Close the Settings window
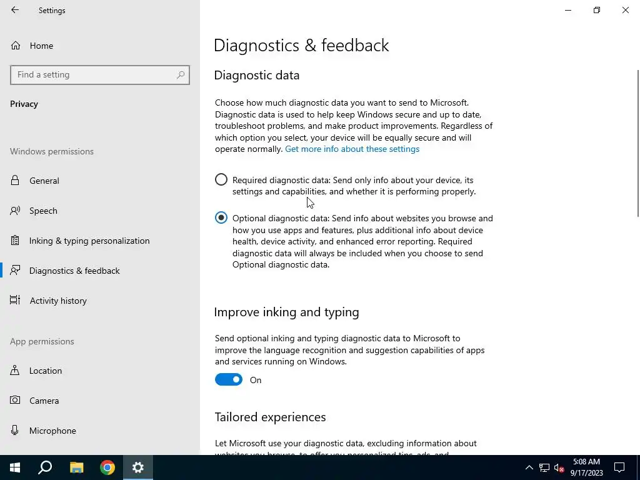This screenshot has height=480, width=640. 625,10
